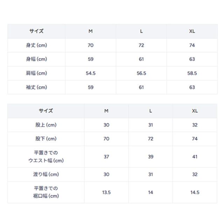Click the サイズ header of the upper table
The image size is (224, 224).
(36, 31)
